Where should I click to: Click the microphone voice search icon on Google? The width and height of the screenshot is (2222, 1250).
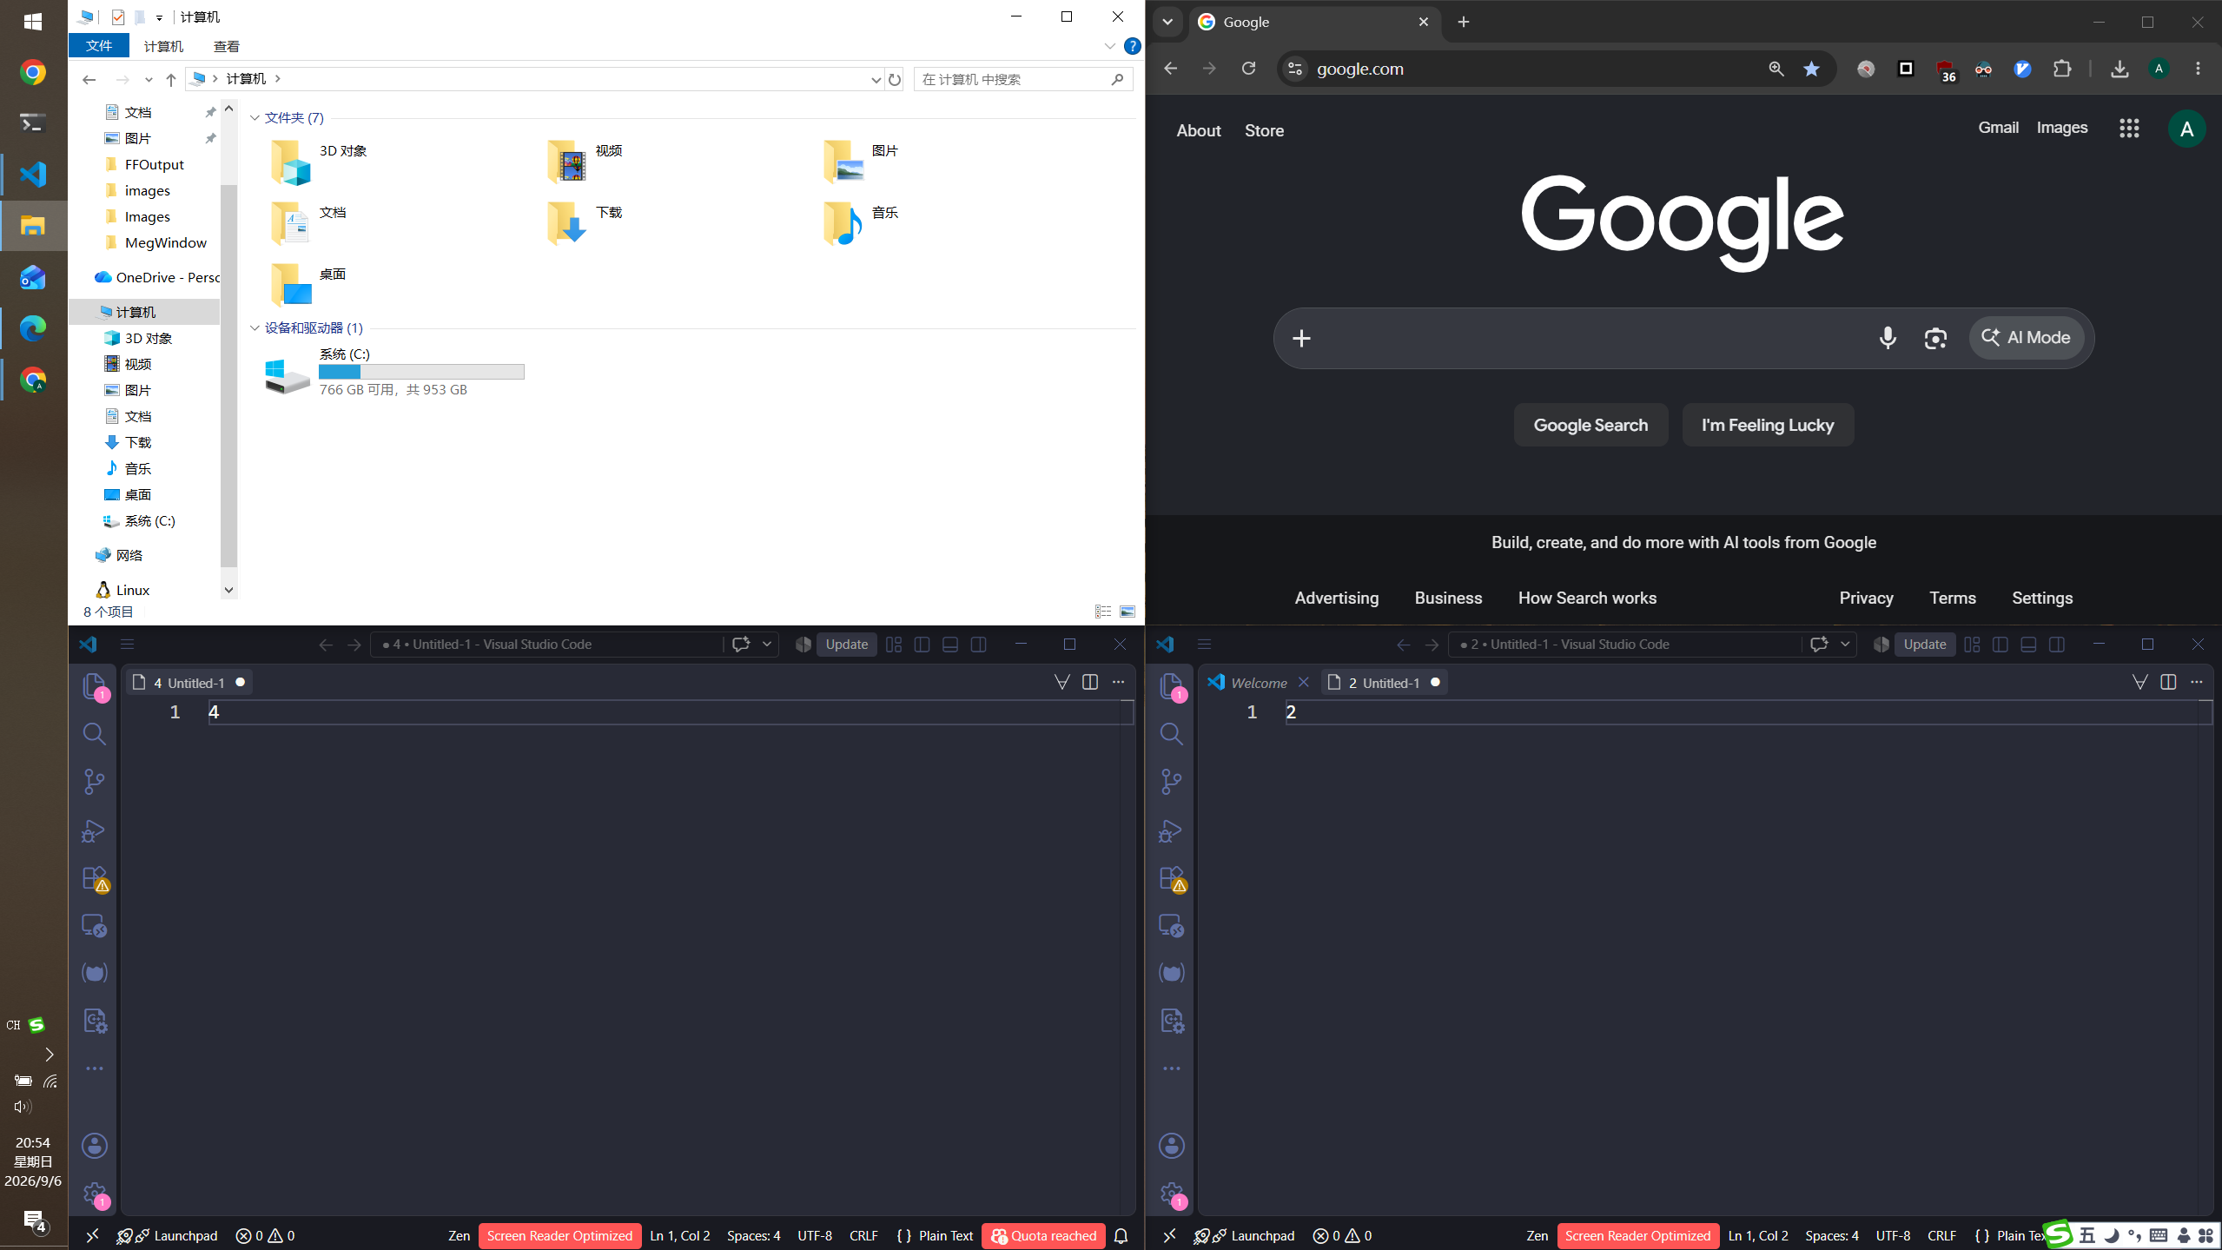pos(1888,338)
